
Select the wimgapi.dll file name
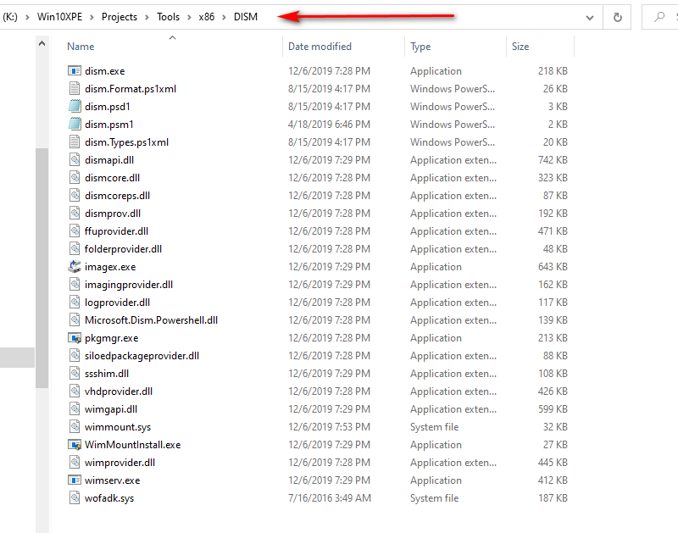point(111,409)
